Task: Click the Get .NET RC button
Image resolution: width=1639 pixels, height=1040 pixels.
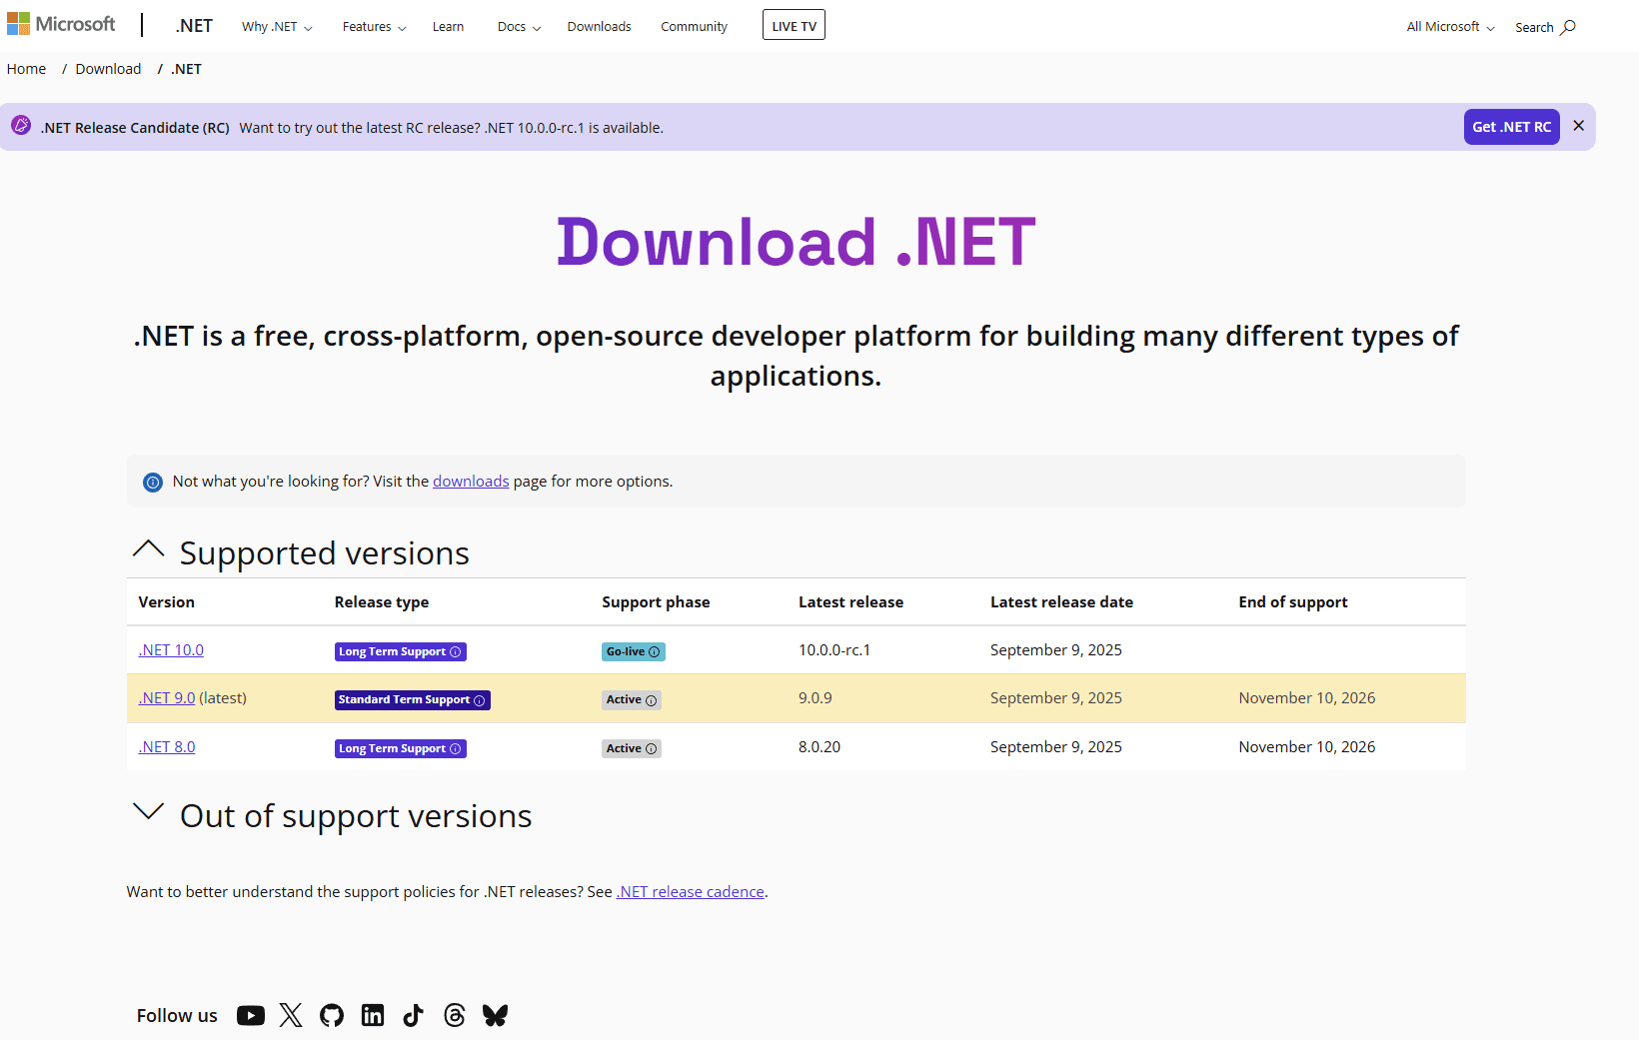Action: [1511, 127]
